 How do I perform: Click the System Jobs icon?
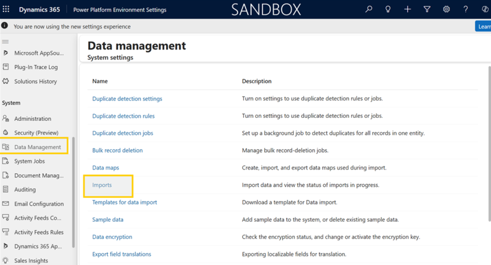pos(5,161)
